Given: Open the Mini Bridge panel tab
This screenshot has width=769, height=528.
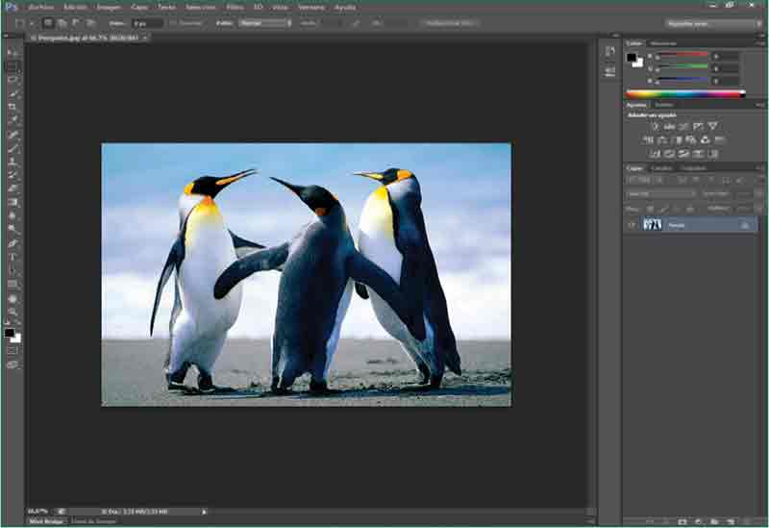Looking at the screenshot, I should click(x=45, y=521).
